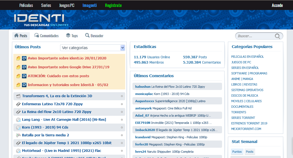The width and height of the screenshot is (293, 158).
Task: Switch to the Comunidades tab
Action: click(46, 36)
